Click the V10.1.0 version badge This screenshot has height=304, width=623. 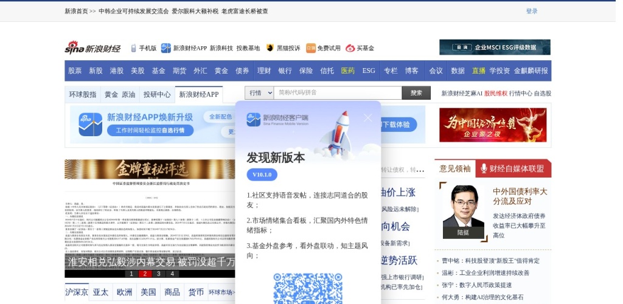click(262, 174)
